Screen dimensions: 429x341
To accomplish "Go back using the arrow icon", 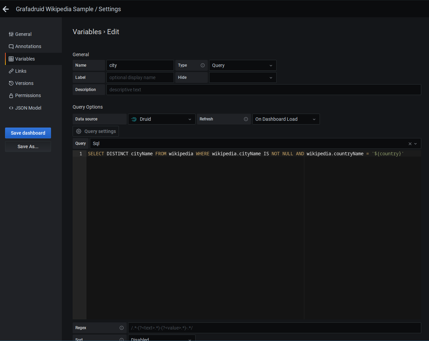I will tap(6, 9).
